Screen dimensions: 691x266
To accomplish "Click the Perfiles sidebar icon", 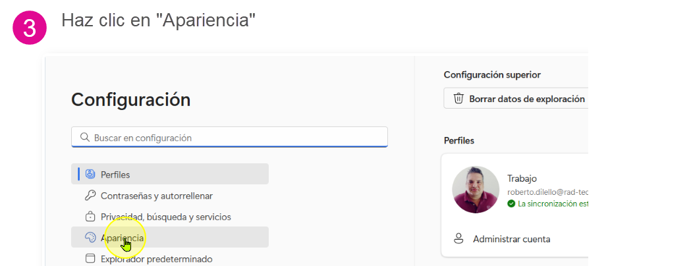I will point(90,174).
